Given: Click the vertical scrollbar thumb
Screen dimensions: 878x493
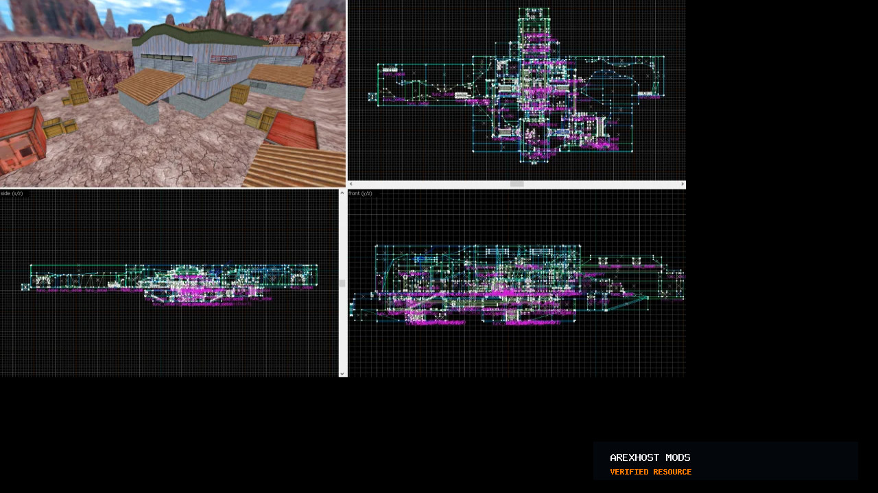Looking at the screenshot, I should [342, 283].
